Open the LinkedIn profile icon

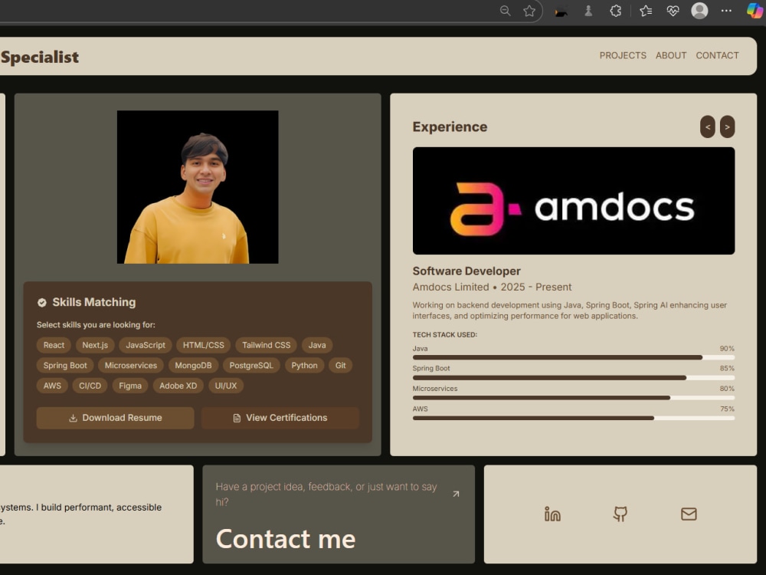point(552,514)
